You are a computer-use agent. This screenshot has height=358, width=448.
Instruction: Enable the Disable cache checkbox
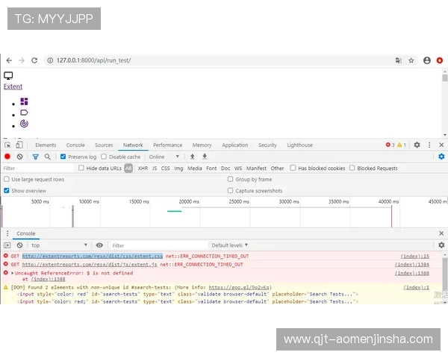click(x=104, y=157)
